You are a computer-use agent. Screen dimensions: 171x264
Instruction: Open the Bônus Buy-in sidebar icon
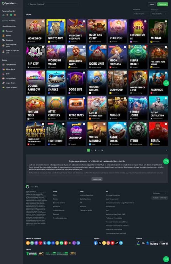[3, 69]
